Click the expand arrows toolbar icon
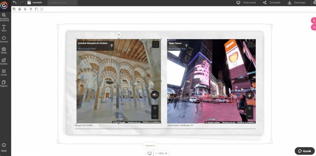The width and height of the screenshot is (316, 156). (42, 9)
